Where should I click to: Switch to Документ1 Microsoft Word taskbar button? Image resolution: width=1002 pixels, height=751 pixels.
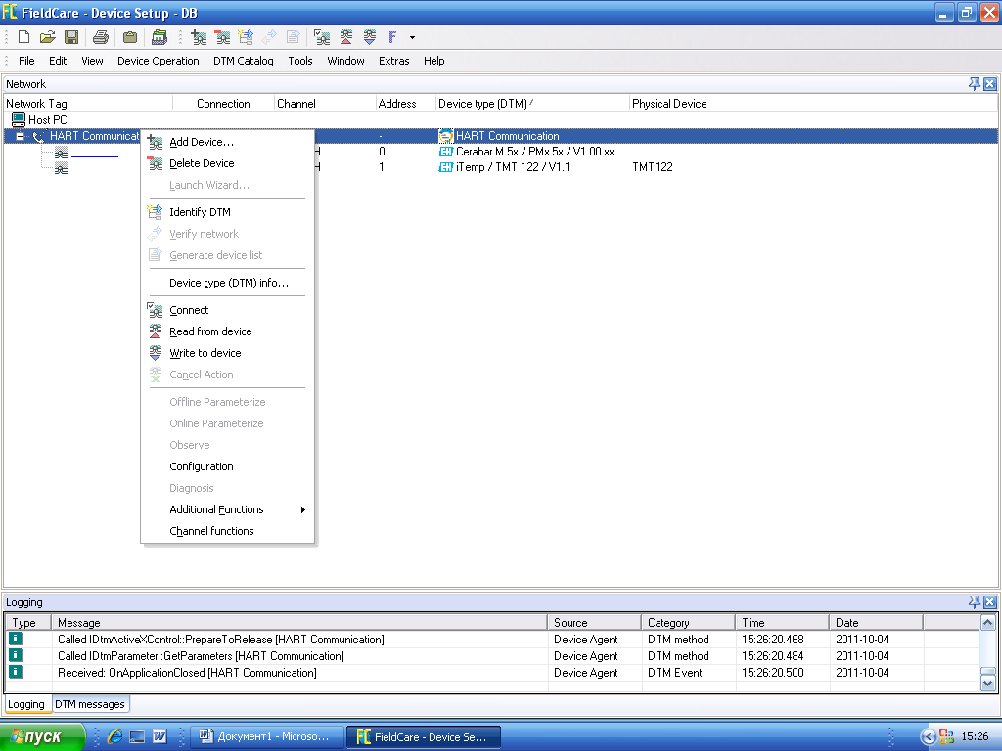click(x=267, y=736)
